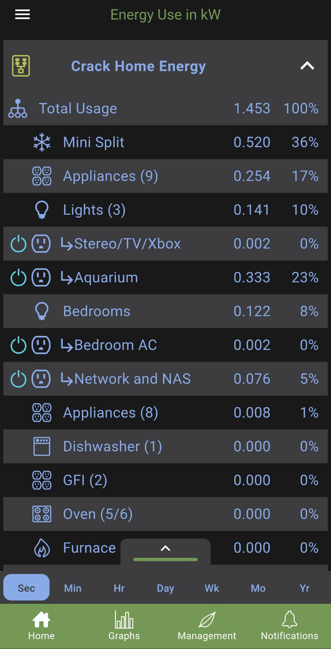Toggle power for Network and NAS

18,379
